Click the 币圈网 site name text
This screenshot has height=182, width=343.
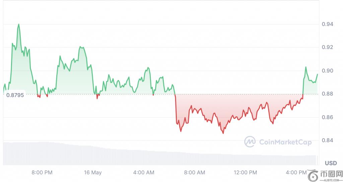[x=331, y=174]
